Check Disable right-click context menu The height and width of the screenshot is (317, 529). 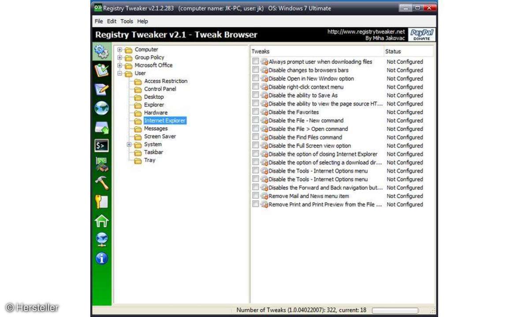pos(256,87)
